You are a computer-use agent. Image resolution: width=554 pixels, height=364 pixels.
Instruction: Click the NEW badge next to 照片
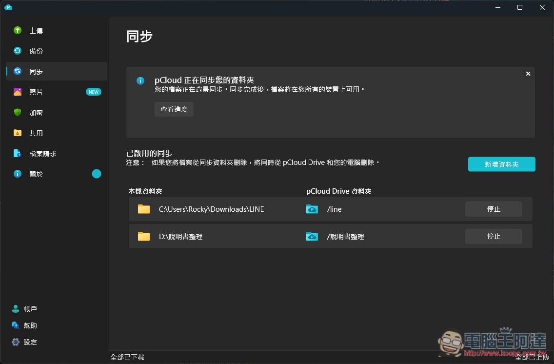[x=94, y=92]
